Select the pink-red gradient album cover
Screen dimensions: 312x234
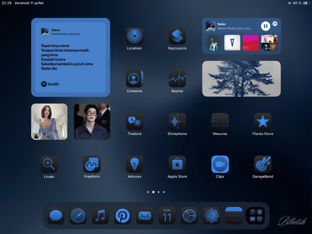251,43
